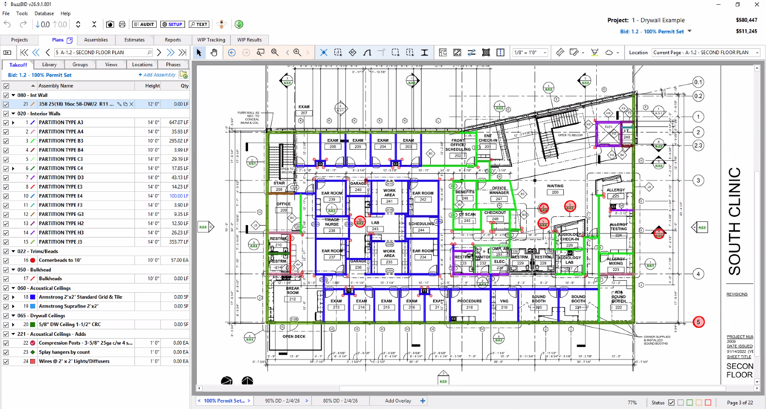Image resolution: width=766 pixels, height=409 pixels.
Task: Click the plan page search field
Action: point(103,52)
